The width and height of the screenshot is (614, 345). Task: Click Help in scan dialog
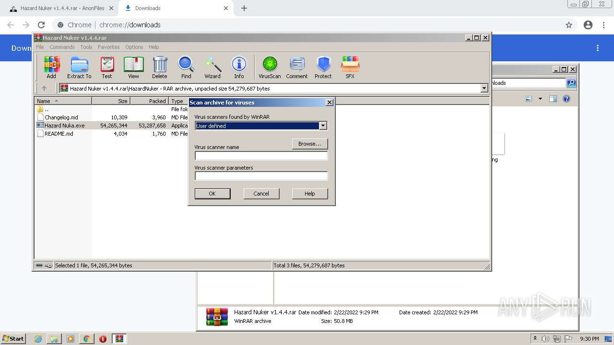point(310,194)
